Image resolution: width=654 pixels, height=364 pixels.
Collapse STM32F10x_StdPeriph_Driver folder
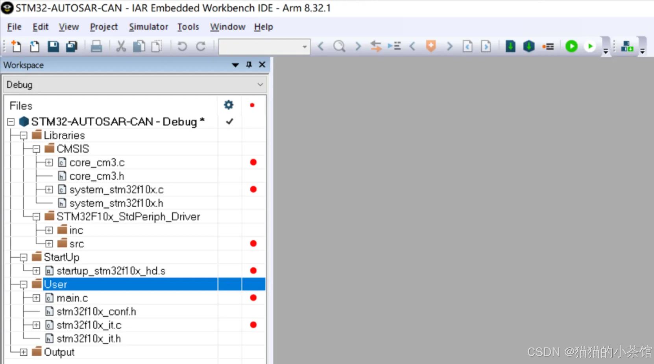tap(37, 217)
